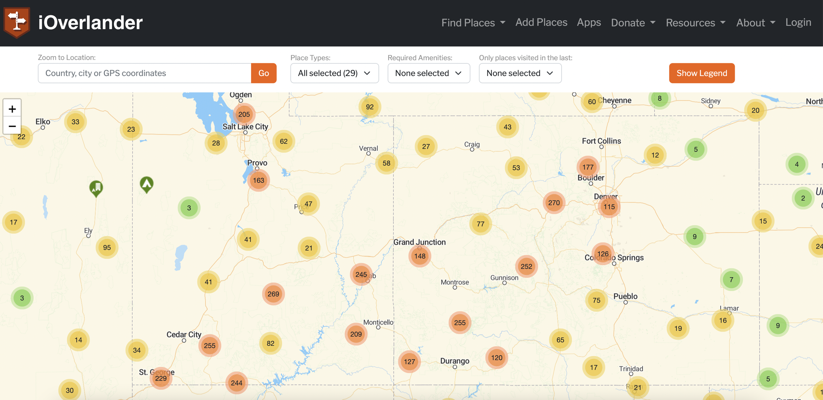The width and height of the screenshot is (823, 400).
Task: Open the last visited time dropdown
Action: point(520,73)
